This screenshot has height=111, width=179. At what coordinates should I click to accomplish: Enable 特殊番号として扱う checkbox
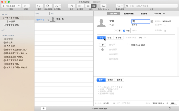tap(129, 45)
